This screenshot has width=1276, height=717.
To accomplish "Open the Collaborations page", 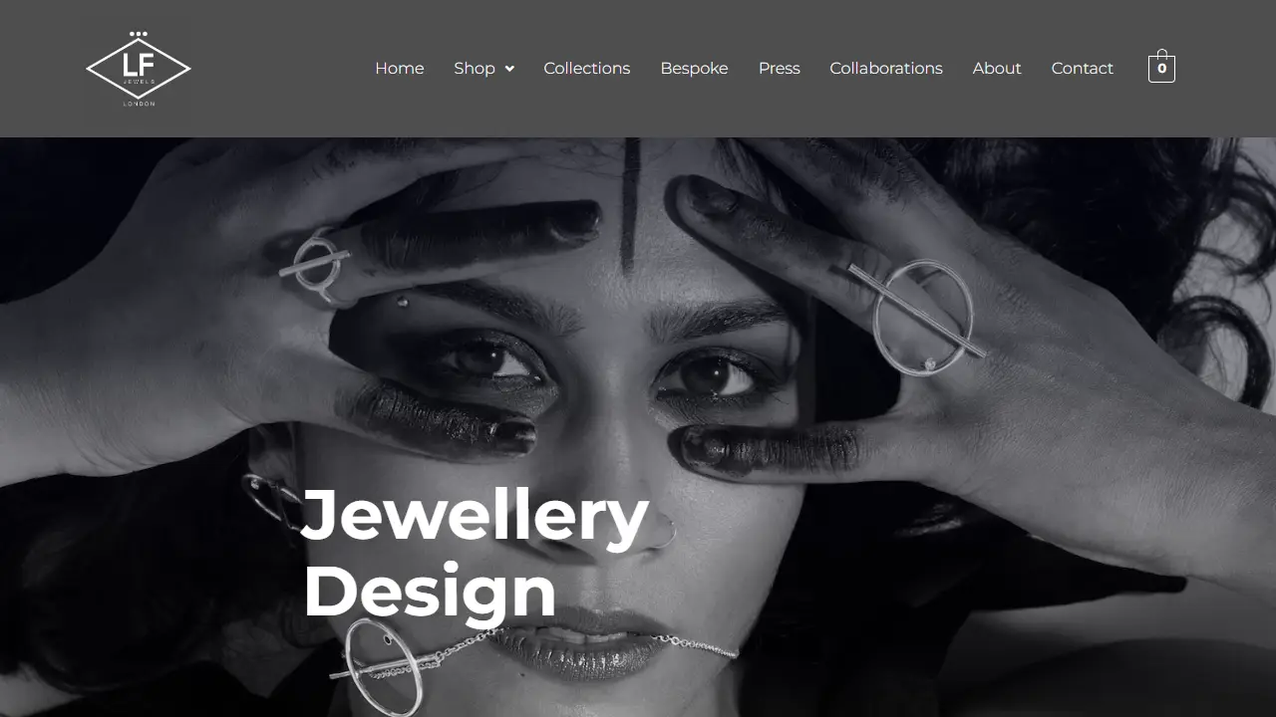I will pos(885,68).
